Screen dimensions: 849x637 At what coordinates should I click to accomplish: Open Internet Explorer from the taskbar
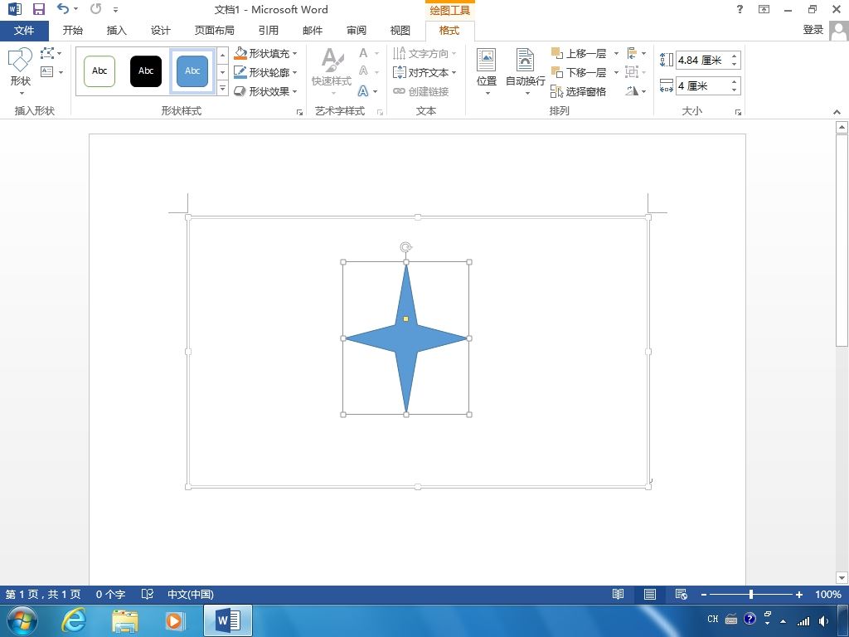[74, 620]
